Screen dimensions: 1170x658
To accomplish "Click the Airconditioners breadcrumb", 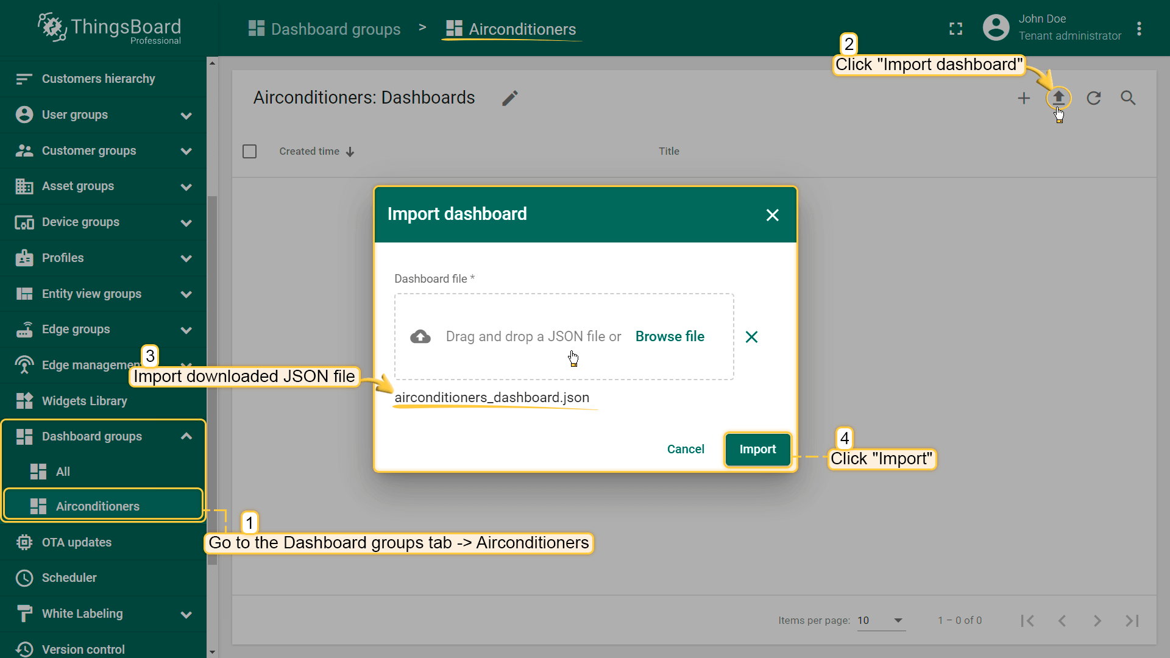I will (511, 29).
